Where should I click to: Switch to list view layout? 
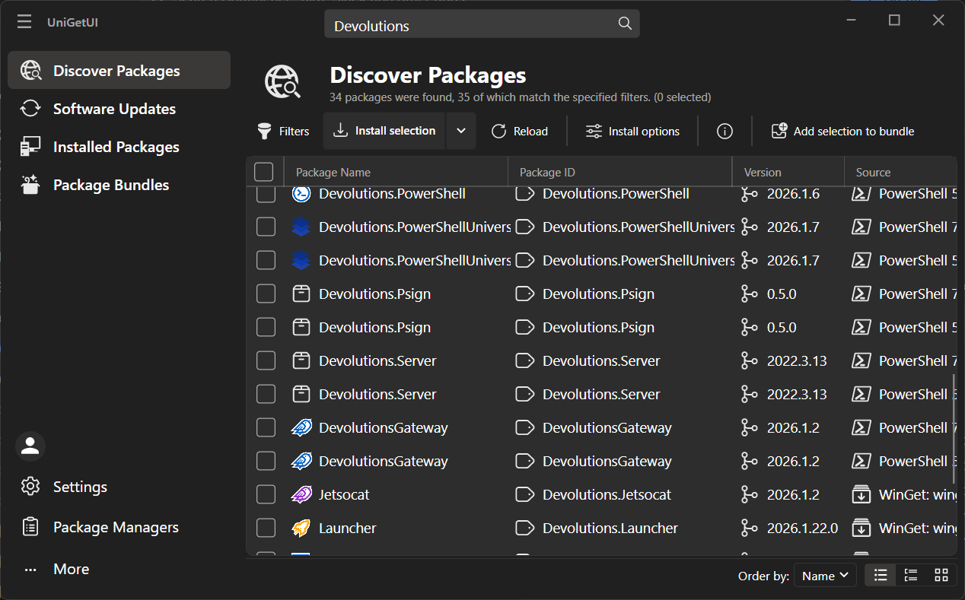pos(881,575)
